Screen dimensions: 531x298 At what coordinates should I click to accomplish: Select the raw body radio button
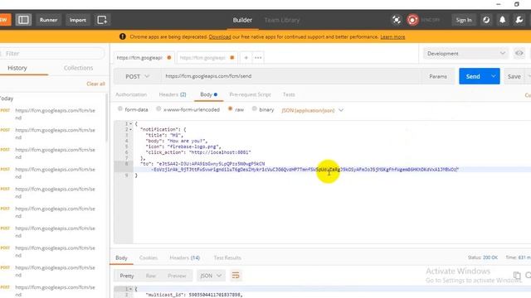231,109
